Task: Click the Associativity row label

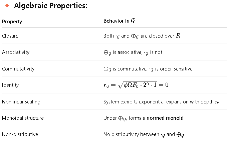Action: tap(16, 52)
